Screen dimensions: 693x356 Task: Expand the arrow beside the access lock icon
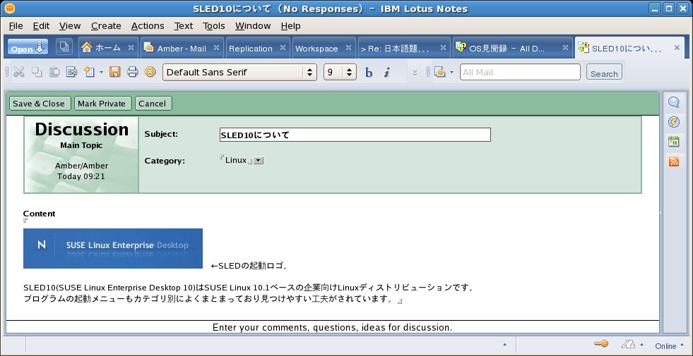click(641, 345)
